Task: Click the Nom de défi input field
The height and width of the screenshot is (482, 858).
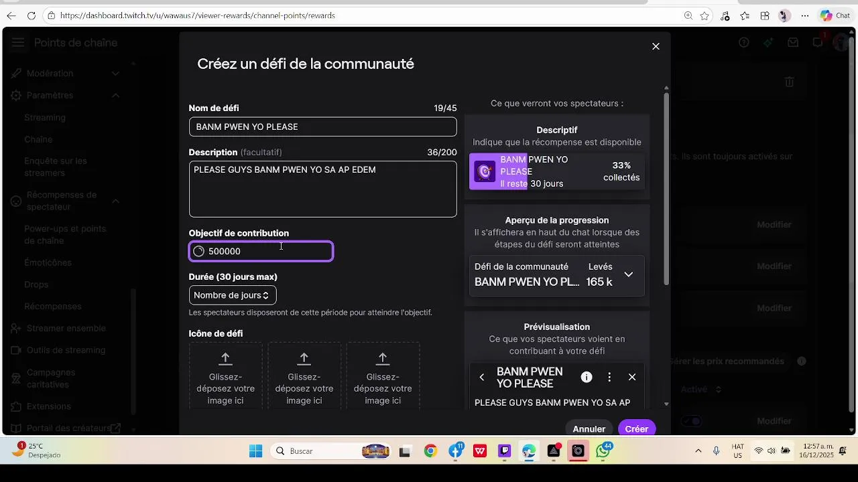Action: (323, 127)
